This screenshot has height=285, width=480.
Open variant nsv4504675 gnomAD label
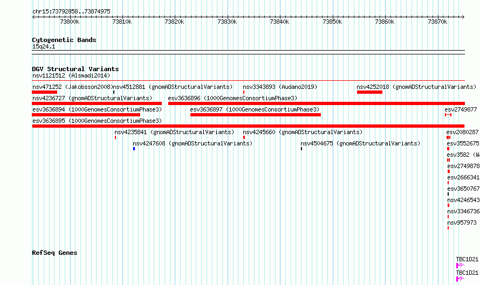[360, 143]
